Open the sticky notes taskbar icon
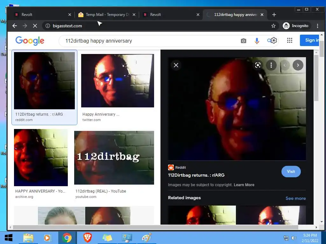The width and height of the screenshot is (326, 244). click(x=107, y=238)
